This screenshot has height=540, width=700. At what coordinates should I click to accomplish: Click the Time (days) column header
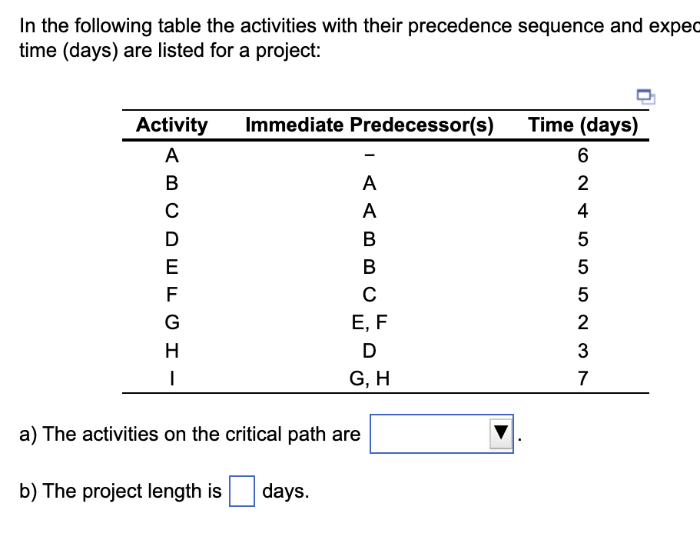[x=582, y=125]
